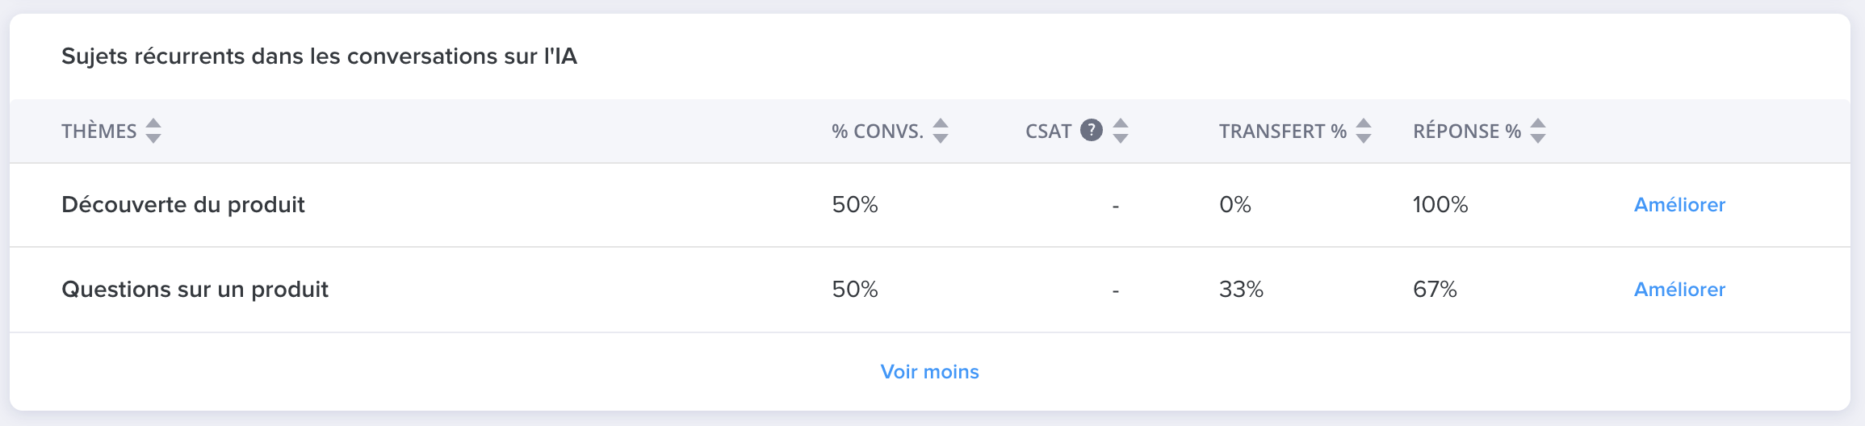Click the Sujets récurrents panel title
The height and width of the screenshot is (426, 1865).
tap(319, 56)
